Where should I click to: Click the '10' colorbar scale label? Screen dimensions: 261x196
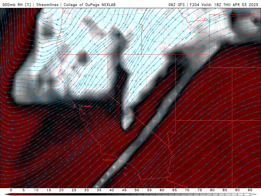pyautogui.click(x=36, y=190)
